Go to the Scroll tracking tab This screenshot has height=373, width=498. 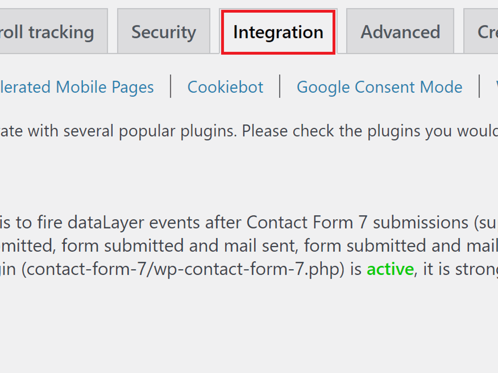tap(50, 32)
